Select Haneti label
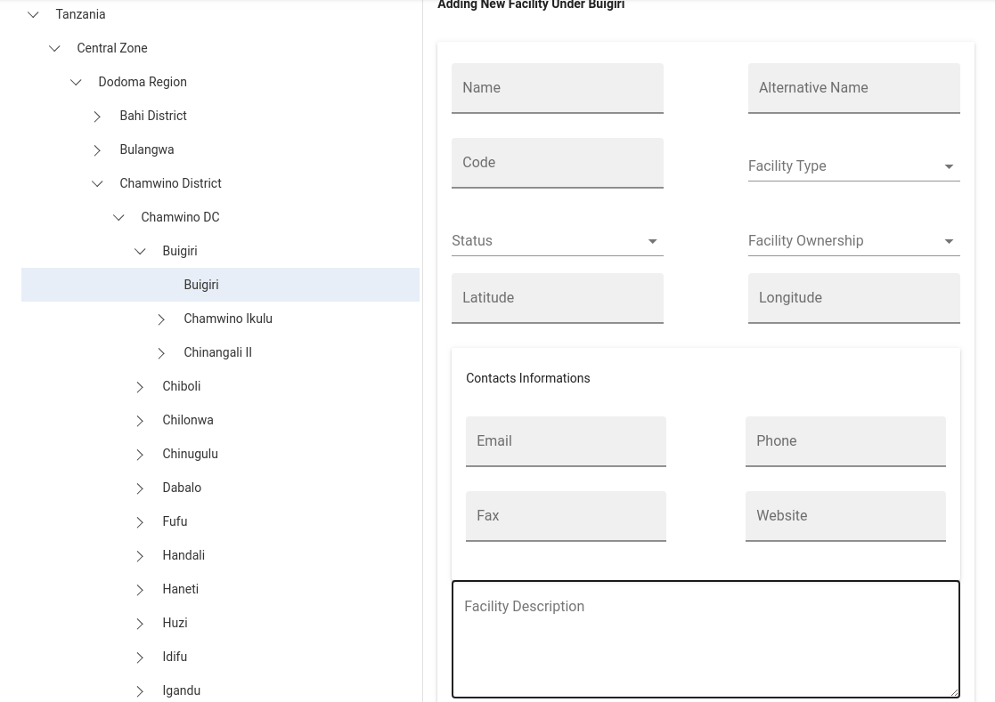 click(x=180, y=589)
